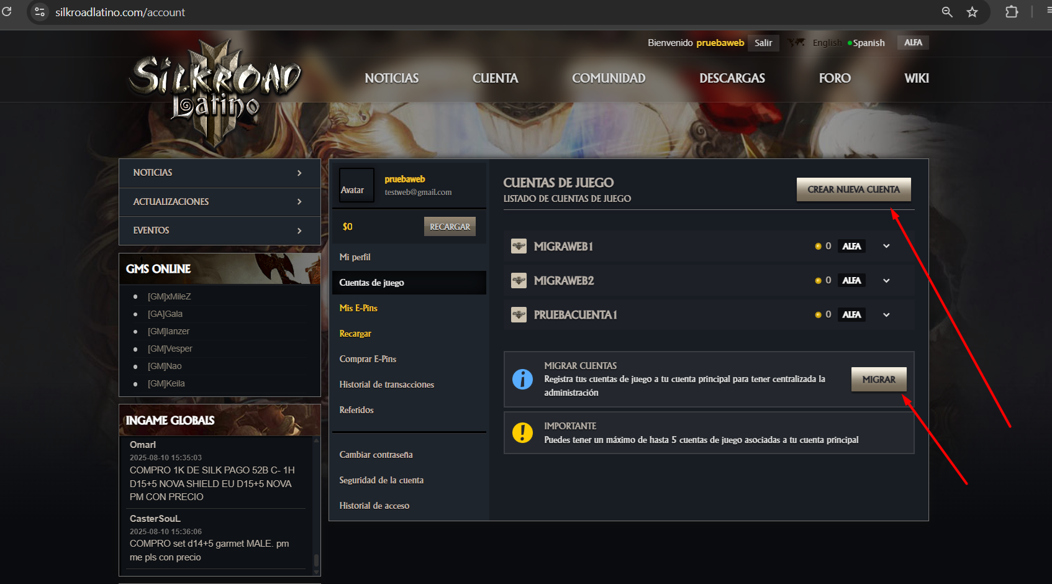
Task: Click the MIGRAWEB1 account emblem icon
Action: 519,246
